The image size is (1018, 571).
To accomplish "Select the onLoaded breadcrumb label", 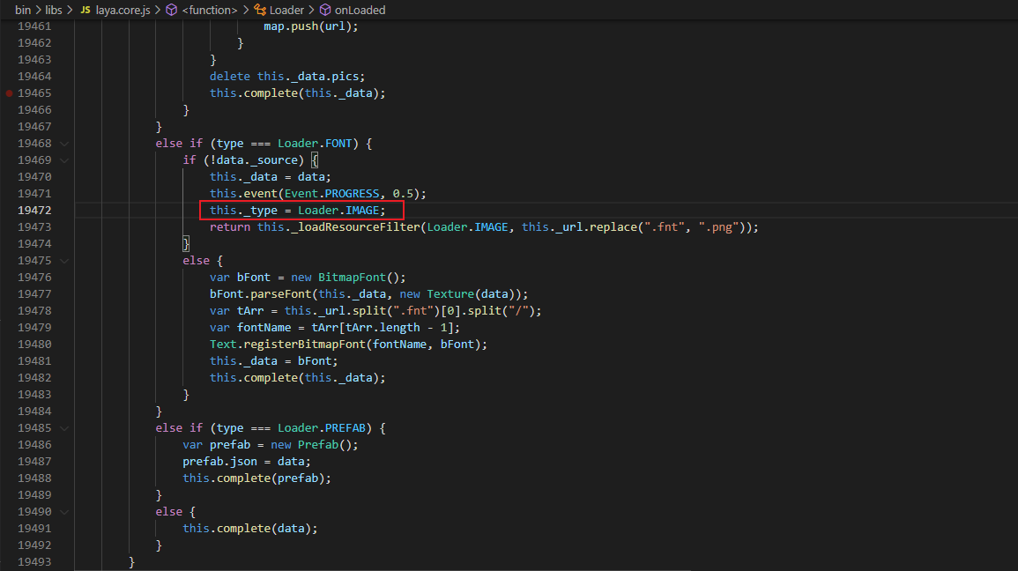I will tap(360, 10).
